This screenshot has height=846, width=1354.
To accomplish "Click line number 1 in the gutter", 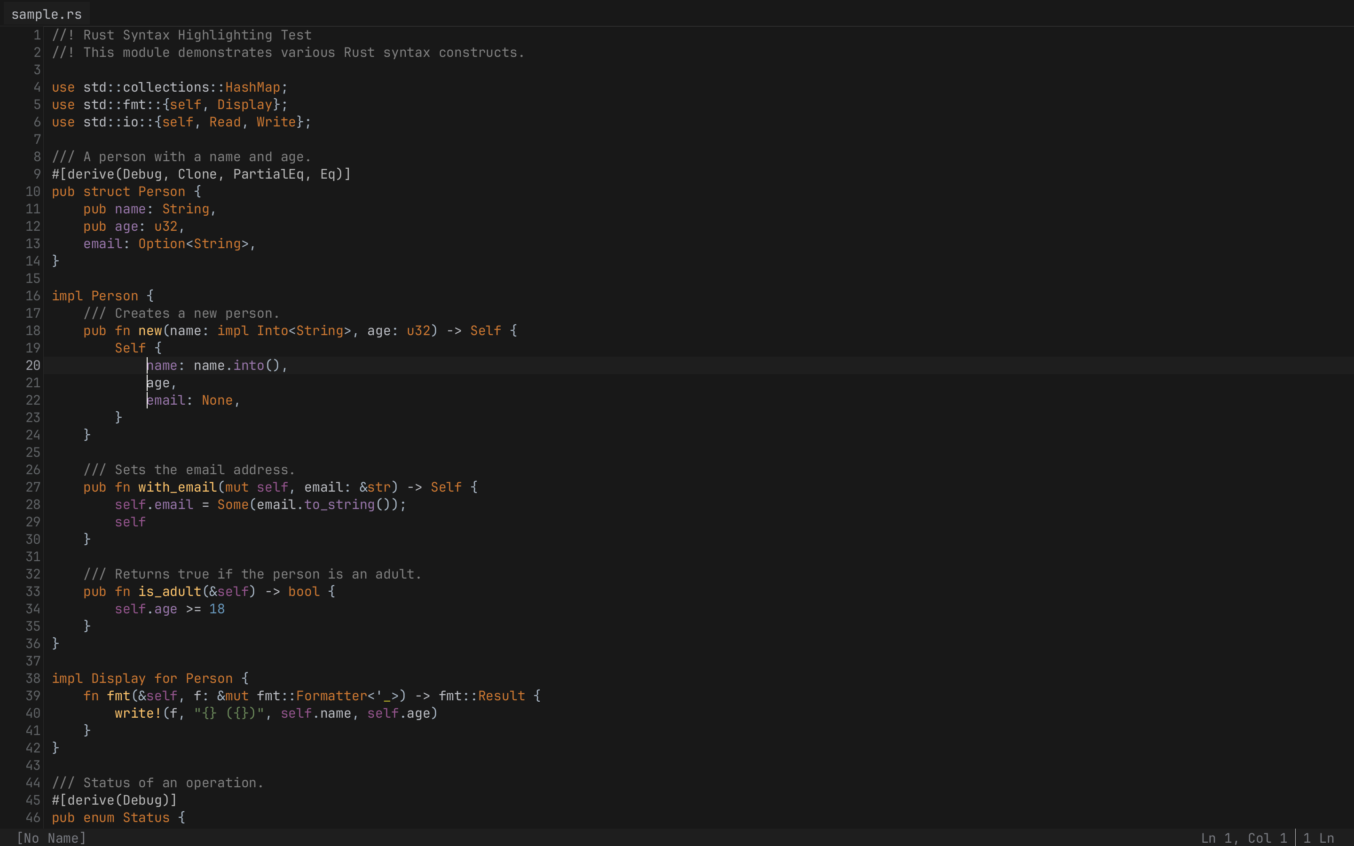I will click(36, 35).
